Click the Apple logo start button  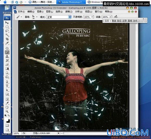pos(5,2)
